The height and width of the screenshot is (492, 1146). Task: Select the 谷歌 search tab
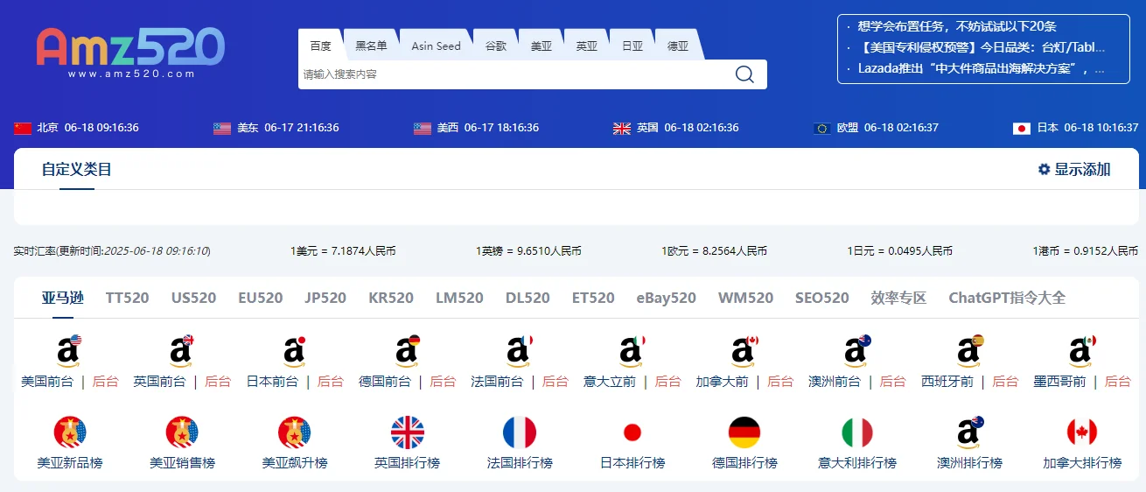pos(496,46)
